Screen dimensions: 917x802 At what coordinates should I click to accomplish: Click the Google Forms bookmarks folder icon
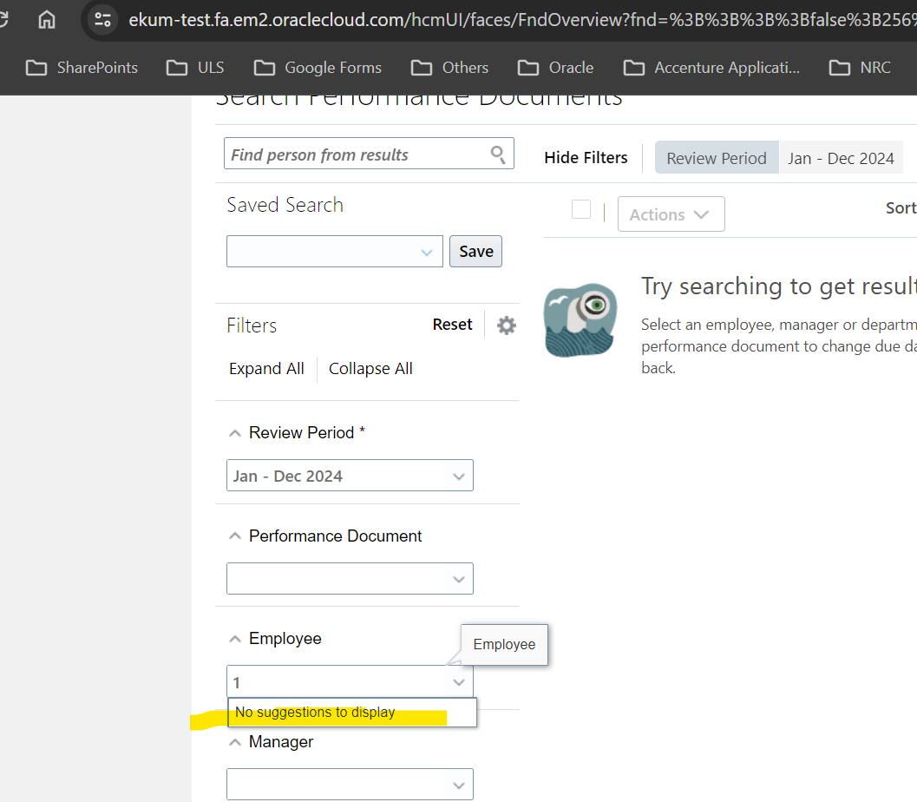point(264,67)
